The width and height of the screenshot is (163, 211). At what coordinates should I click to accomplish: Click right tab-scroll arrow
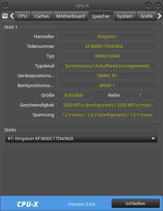[160, 16]
